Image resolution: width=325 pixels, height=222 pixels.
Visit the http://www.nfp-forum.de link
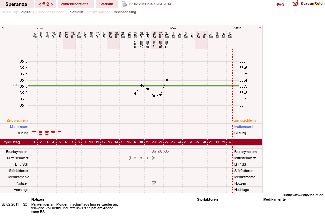pyautogui.click(x=303, y=195)
